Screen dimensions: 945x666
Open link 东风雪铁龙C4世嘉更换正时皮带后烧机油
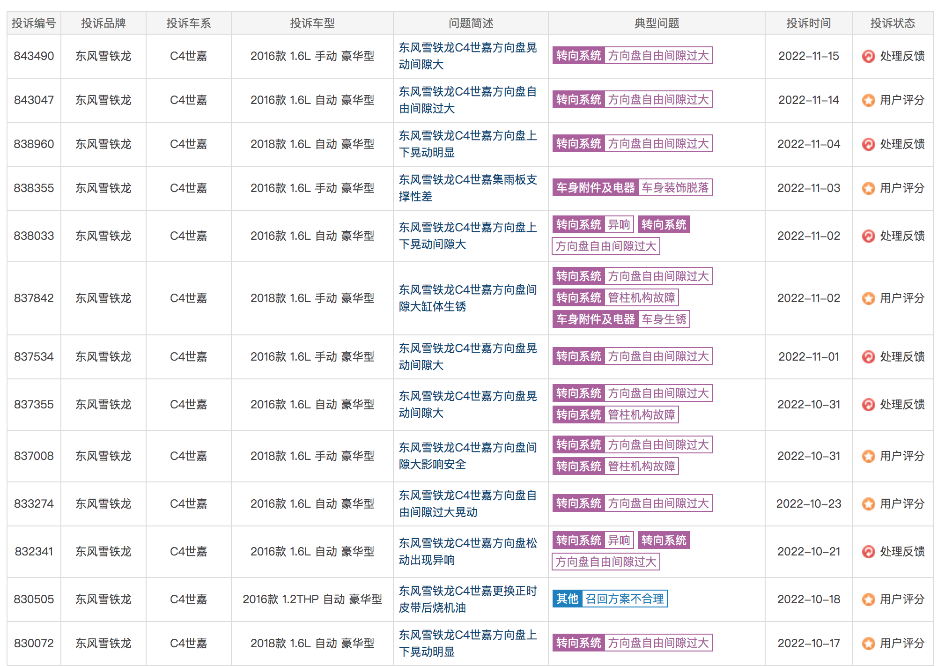468,599
